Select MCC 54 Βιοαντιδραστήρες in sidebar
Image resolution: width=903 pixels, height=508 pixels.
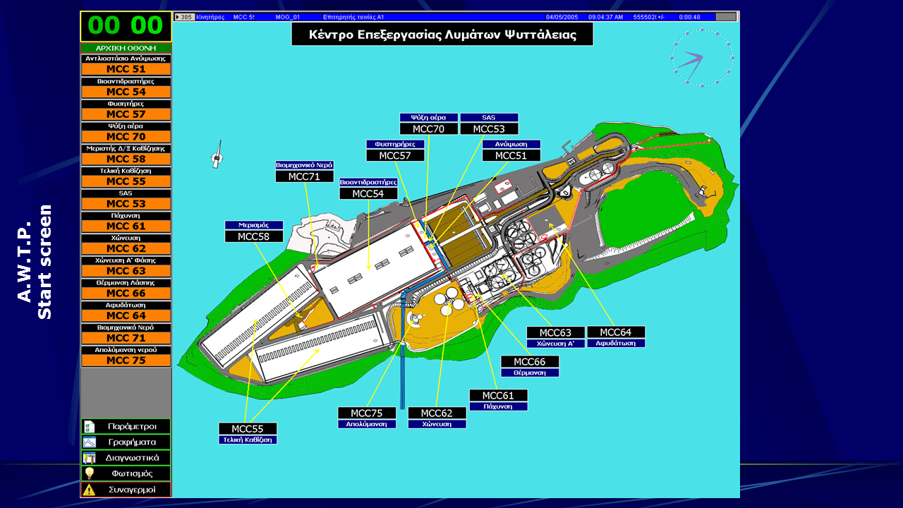(x=126, y=92)
